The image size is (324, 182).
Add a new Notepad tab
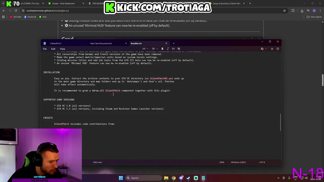174,43
